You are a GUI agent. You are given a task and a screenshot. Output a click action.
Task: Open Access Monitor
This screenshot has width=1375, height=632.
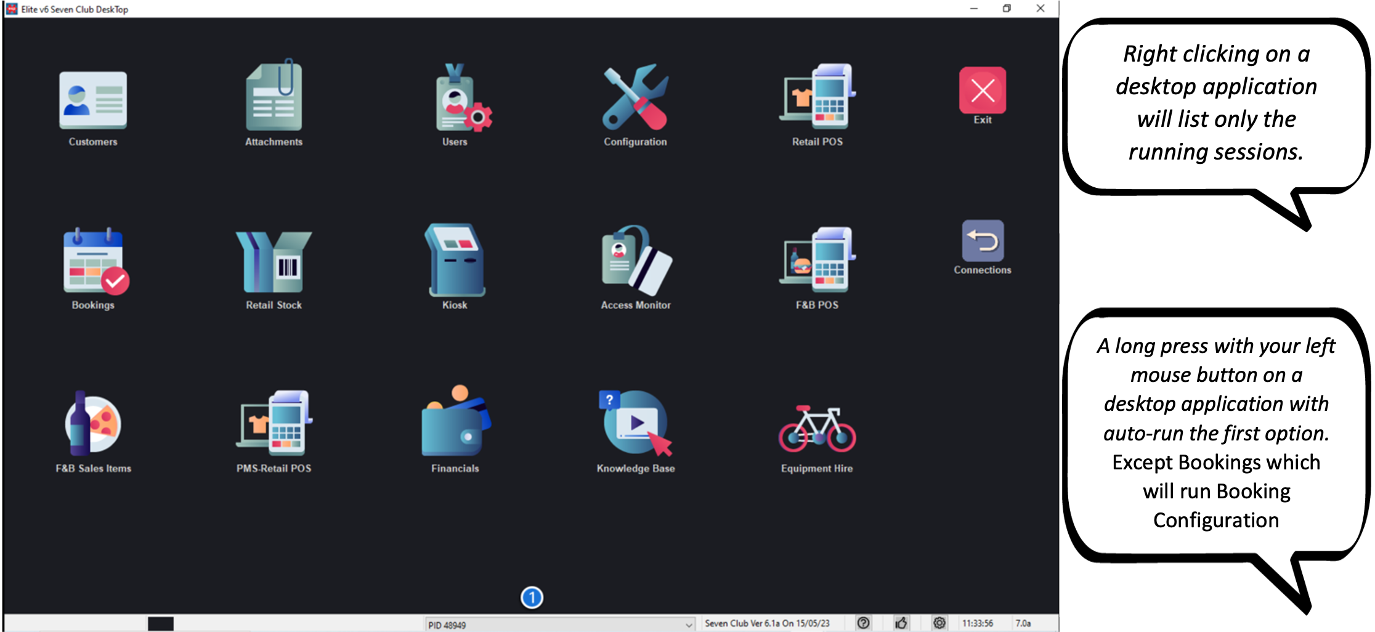point(636,260)
